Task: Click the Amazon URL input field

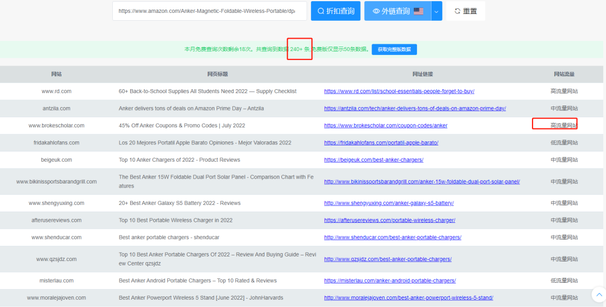Action: tap(209, 11)
